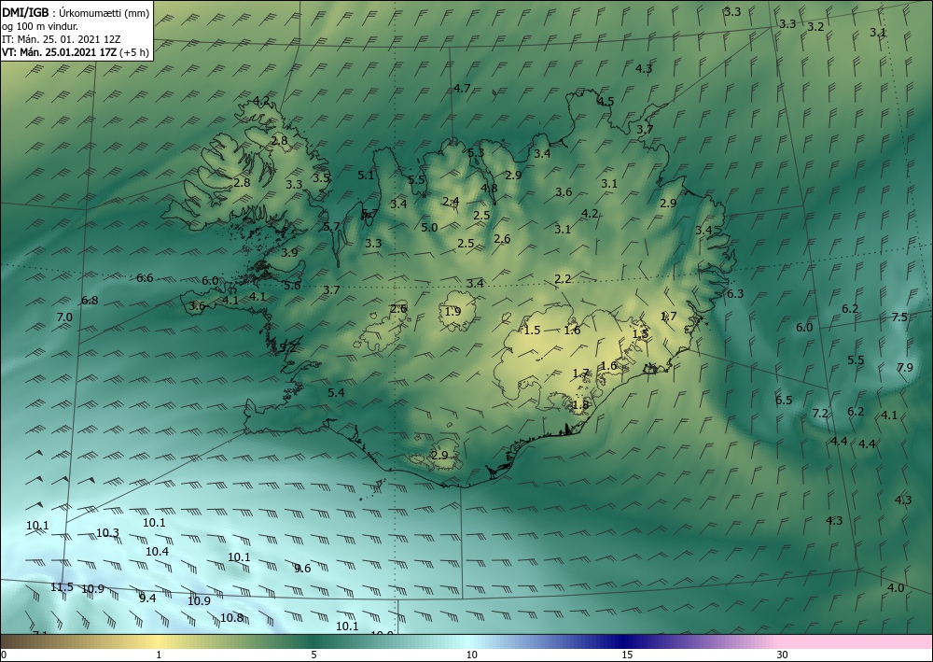Select the value '3.9' in the Westfjords area
Screen dimensions: 933x662
289,252
